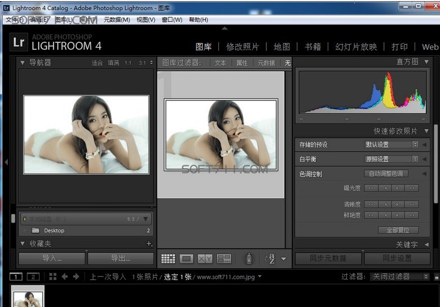Open the Metadata 元数据(M) menu
This screenshot has height=307, width=440.
pos(117,20)
